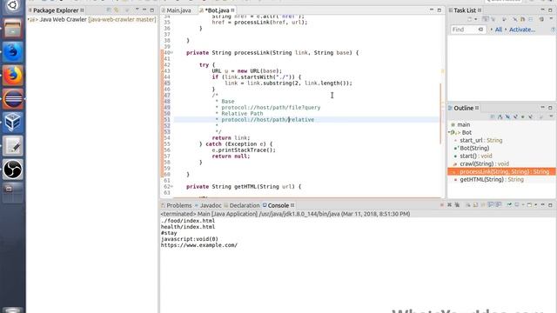Collapse the Bot class in Outline

pos(449,132)
